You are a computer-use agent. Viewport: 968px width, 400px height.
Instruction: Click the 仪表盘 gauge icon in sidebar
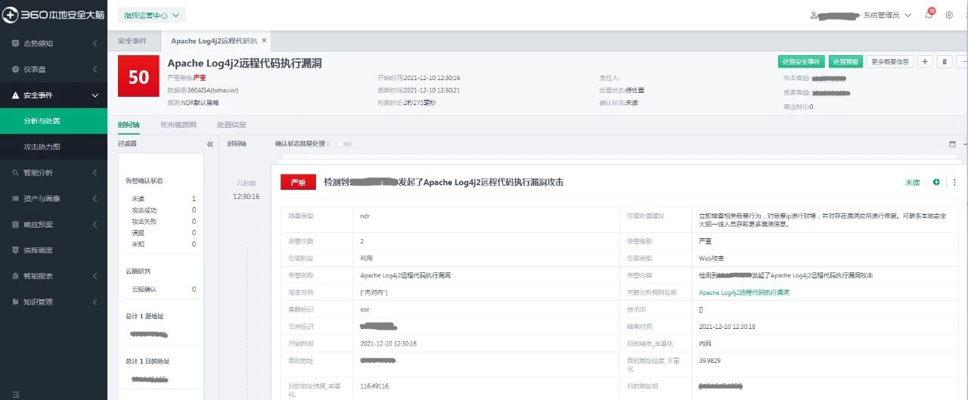15,70
